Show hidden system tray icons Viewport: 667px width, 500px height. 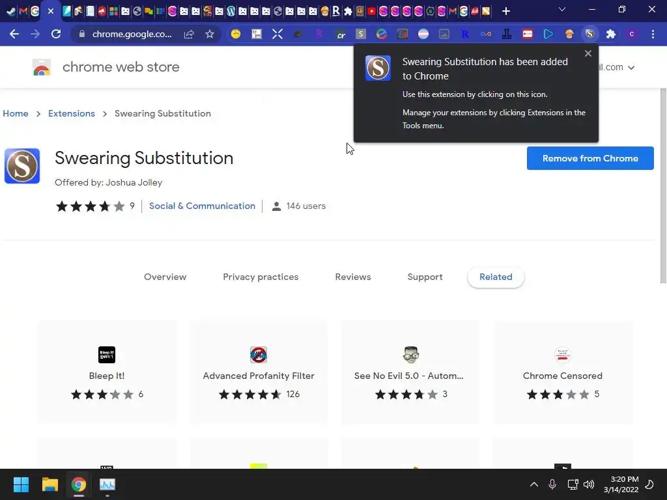click(534, 484)
